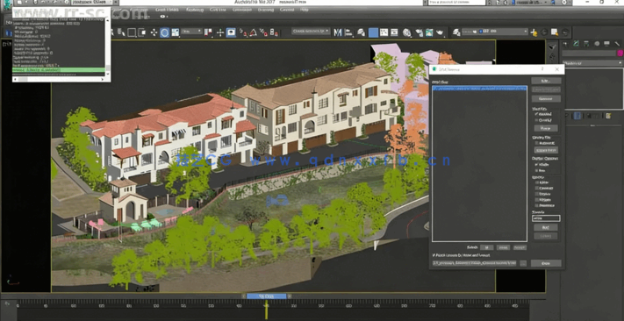The image size is (624, 321).
Task: Switch to the Motion command panel tab
Action: tap(597, 44)
